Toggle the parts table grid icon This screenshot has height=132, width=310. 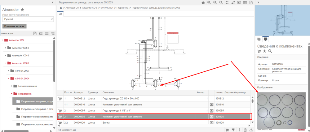pyautogui.click(x=245, y=2)
